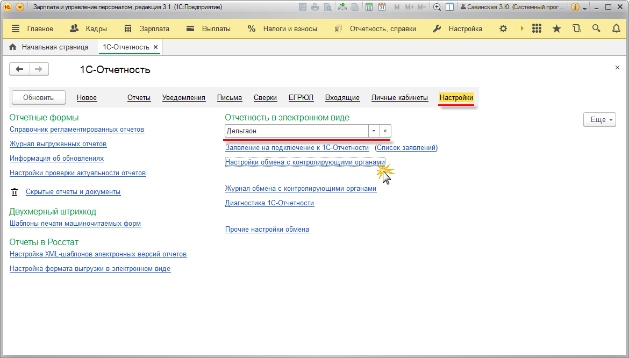This screenshot has width=629, height=358.
Task: Open the functions grid dots icon
Action: [x=537, y=28]
